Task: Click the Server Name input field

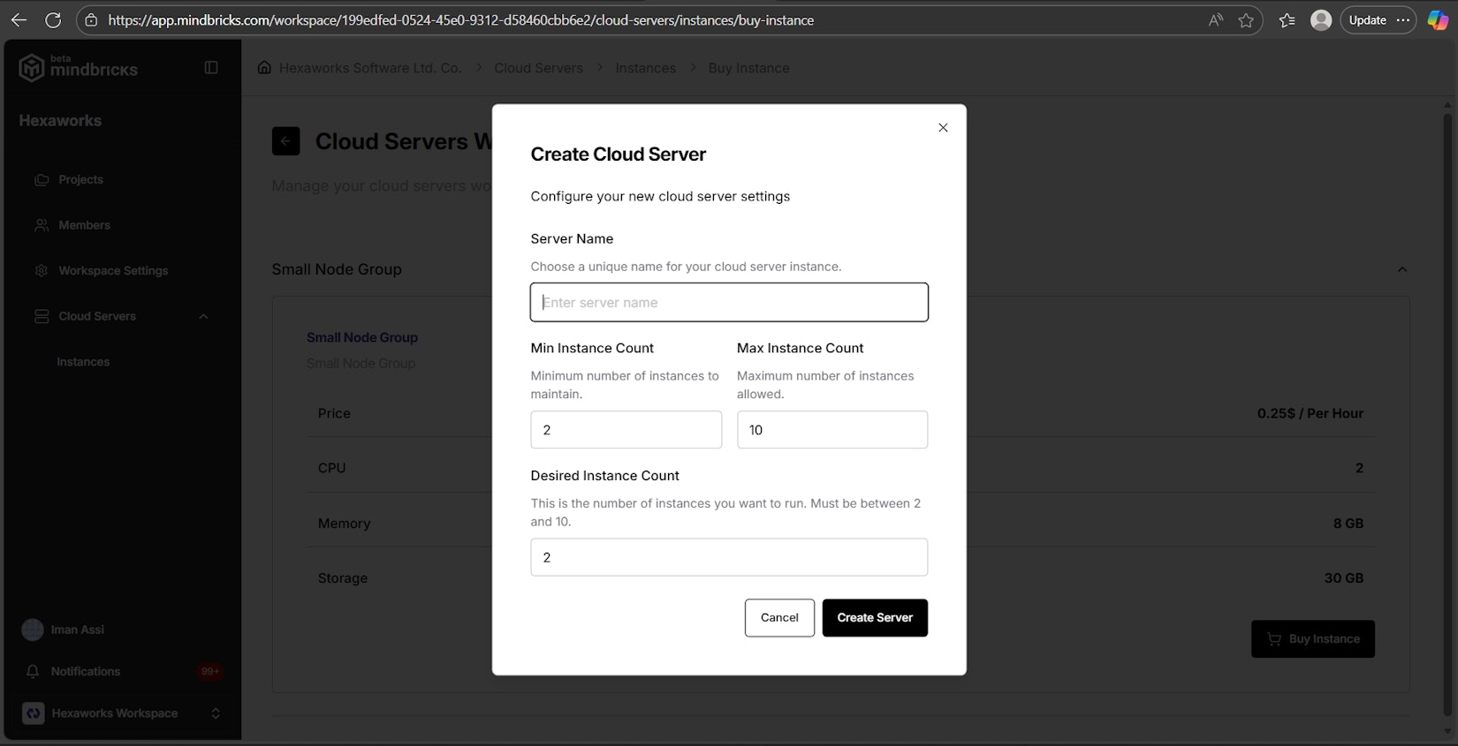Action: [729, 303]
